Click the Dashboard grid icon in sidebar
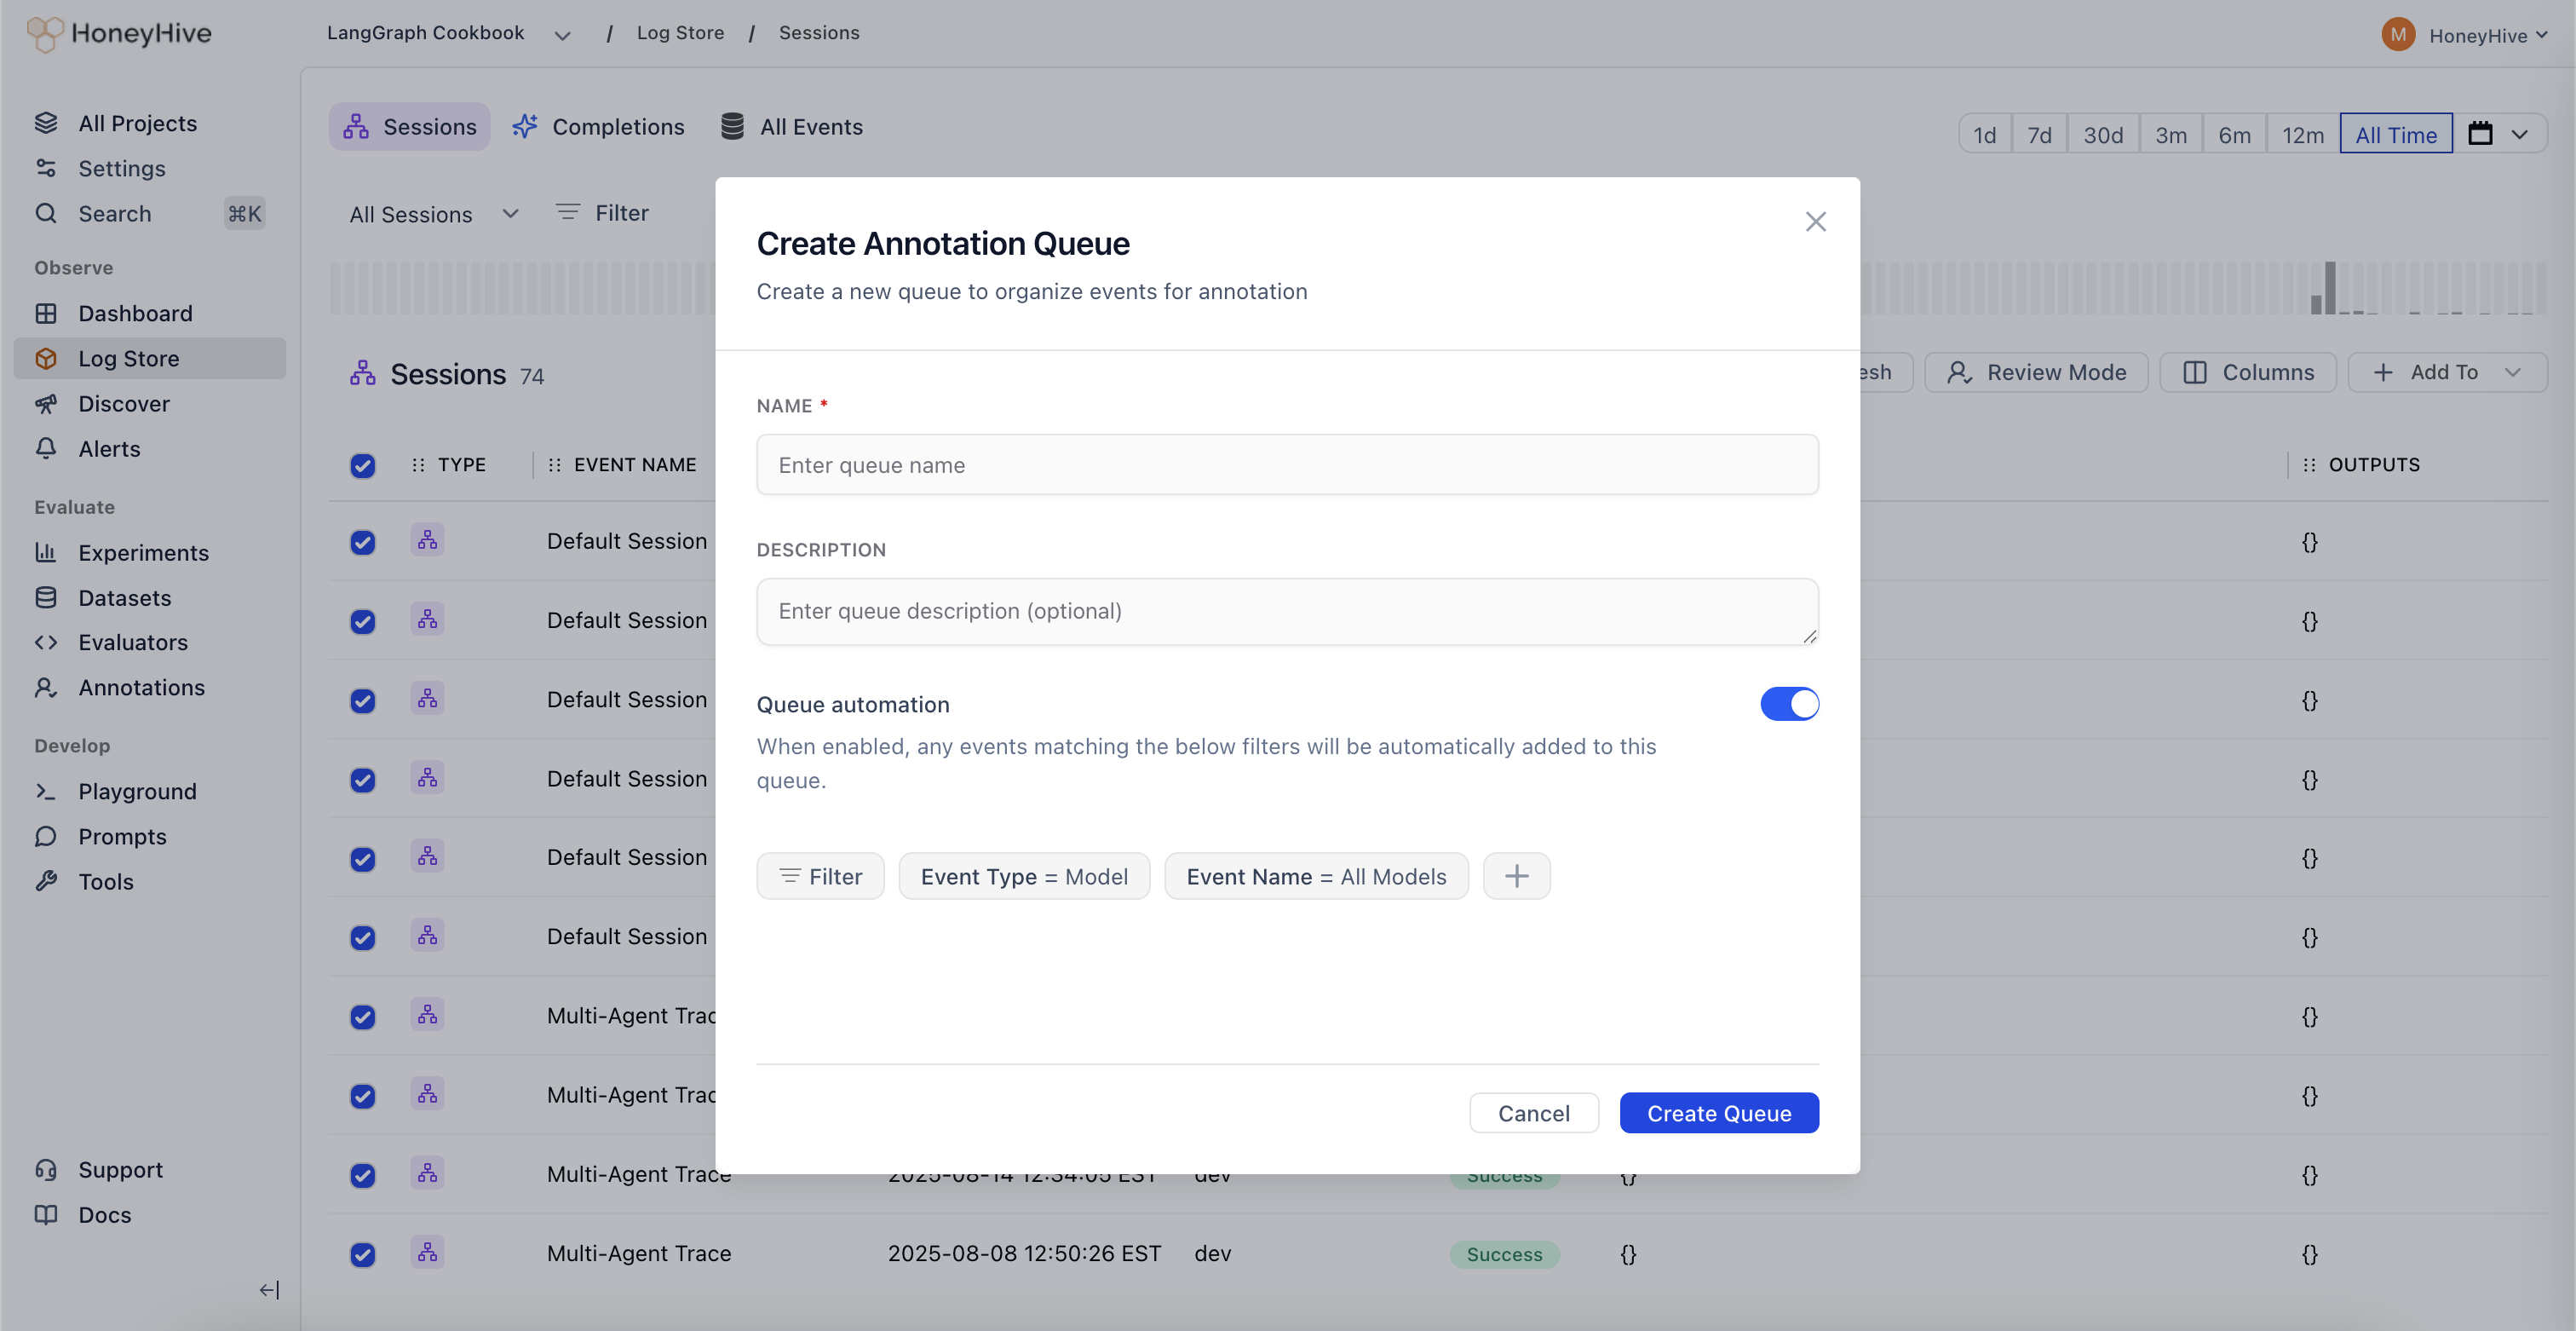The image size is (2576, 1331). [x=46, y=313]
